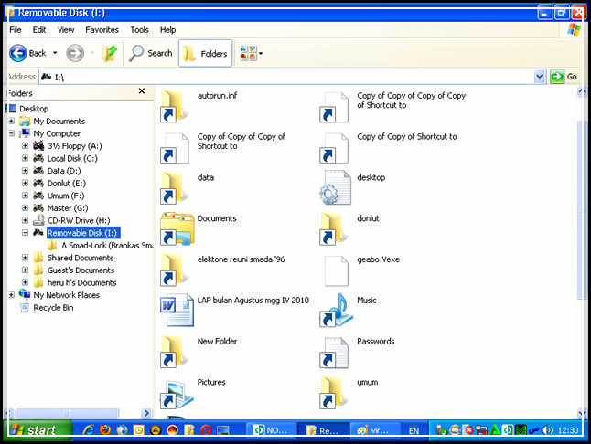The height and width of the screenshot is (444, 591).
Task: Open the Windows start button
Action: click(x=38, y=429)
